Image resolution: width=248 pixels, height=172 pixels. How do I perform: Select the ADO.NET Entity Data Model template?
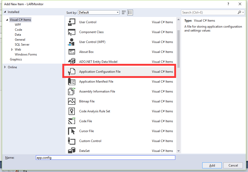(x=99, y=62)
